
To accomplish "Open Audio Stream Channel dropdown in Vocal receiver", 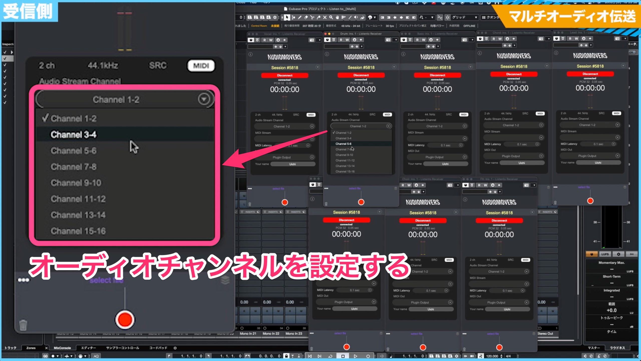I will pyautogui.click(x=285, y=127).
